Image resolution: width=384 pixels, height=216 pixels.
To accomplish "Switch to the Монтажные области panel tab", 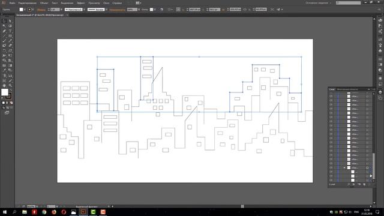I will 347,89.
